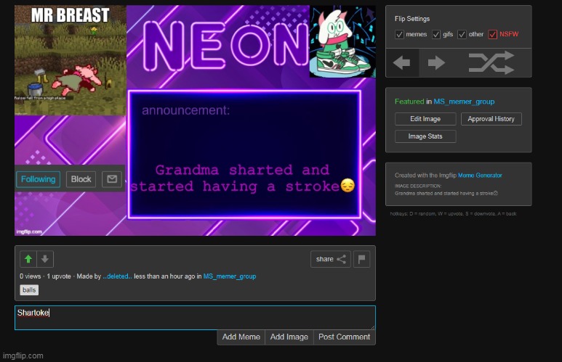562x362 pixels.
Task: Click Add Image below comment box
Action: tap(289, 337)
